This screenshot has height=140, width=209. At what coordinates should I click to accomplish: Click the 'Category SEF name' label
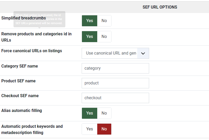tap(19, 66)
